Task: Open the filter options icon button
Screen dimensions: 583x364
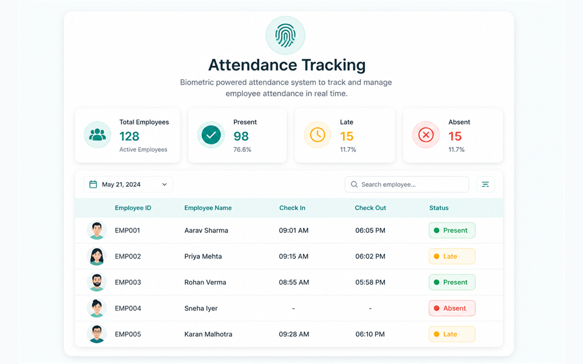Action: point(485,184)
